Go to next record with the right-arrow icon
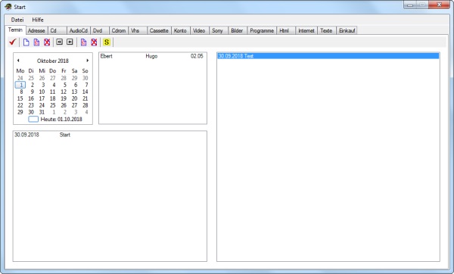The image size is (454, 274). (70, 42)
